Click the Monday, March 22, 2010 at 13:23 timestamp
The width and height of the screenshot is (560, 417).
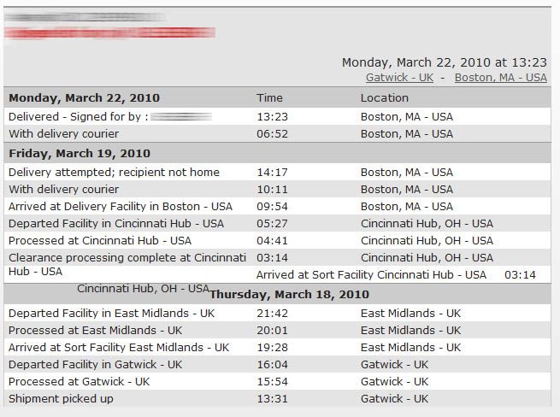[444, 62]
